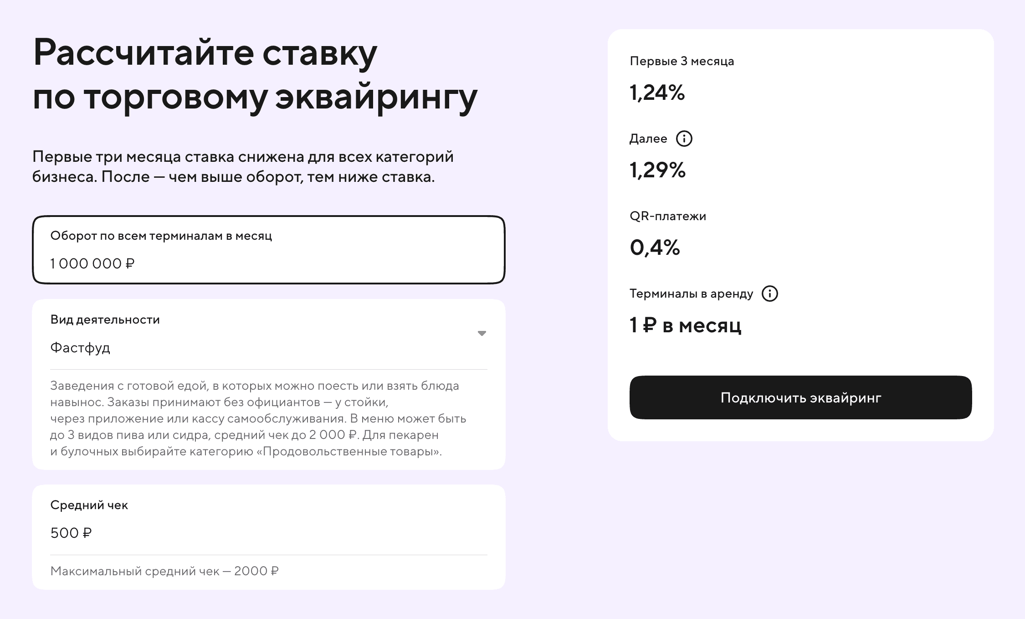
Task: Click the gray triangle in the Вид деятельности card
Action: (x=482, y=334)
